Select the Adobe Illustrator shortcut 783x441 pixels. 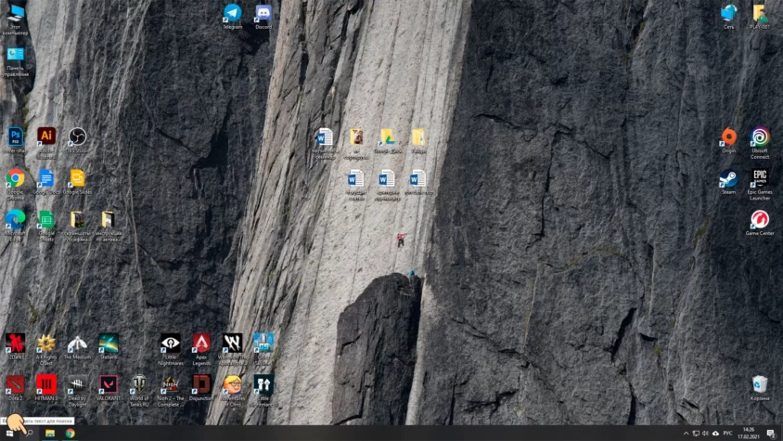click(x=46, y=137)
